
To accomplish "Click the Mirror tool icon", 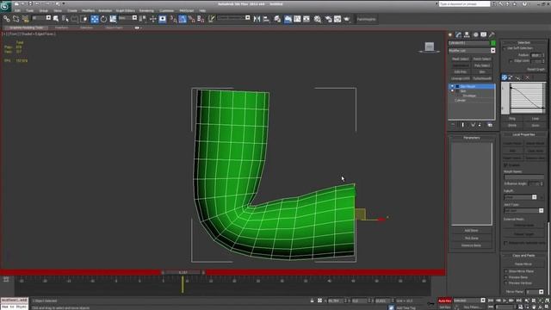I will pos(257,19).
